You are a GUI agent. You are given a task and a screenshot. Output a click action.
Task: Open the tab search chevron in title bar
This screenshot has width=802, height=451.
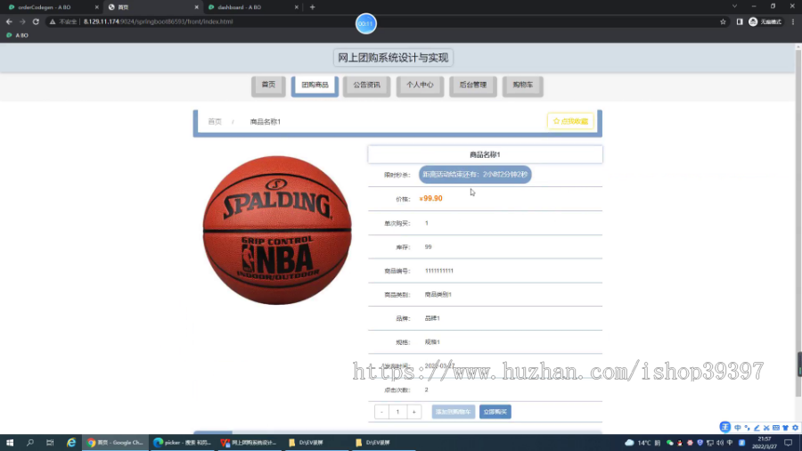(734, 6)
